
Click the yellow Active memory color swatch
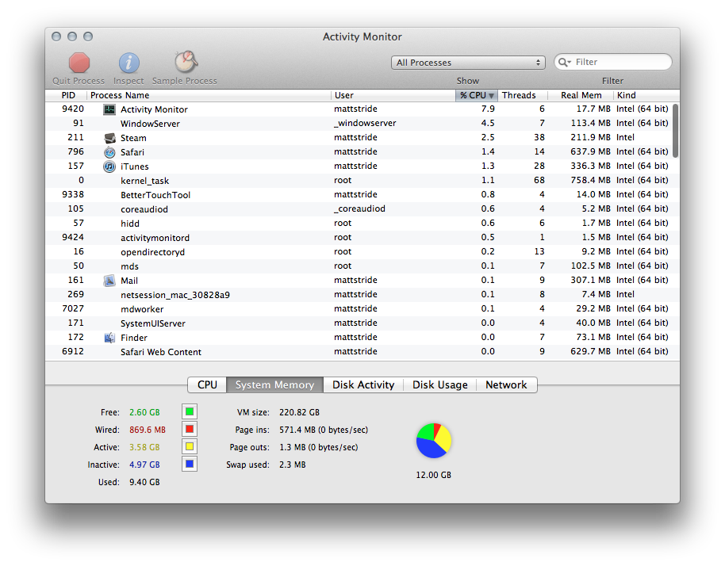pyautogui.click(x=190, y=447)
